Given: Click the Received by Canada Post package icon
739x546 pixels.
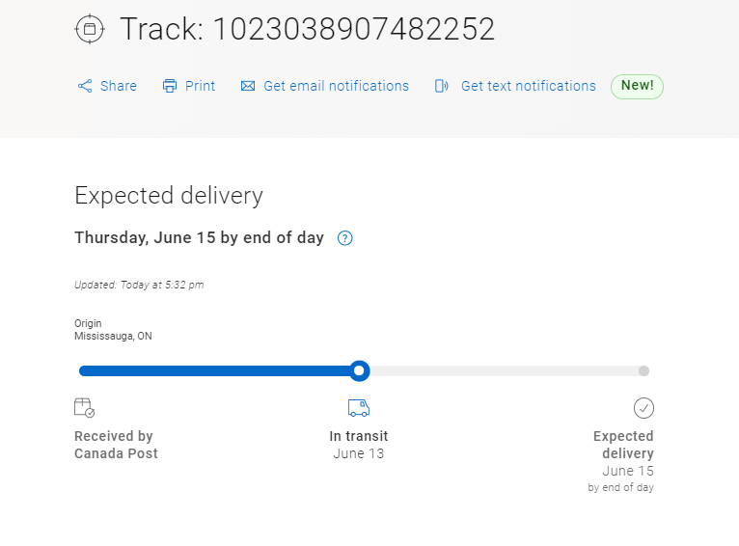Looking at the screenshot, I should pyautogui.click(x=84, y=407).
